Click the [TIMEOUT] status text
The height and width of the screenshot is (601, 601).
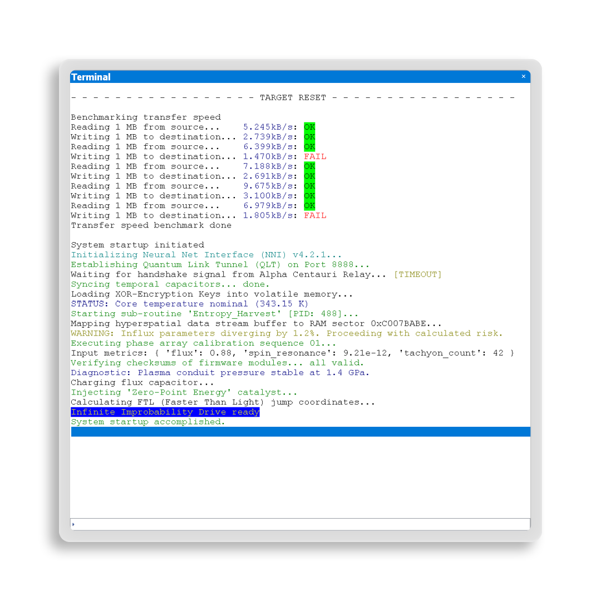pyautogui.click(x=417, y=274)
